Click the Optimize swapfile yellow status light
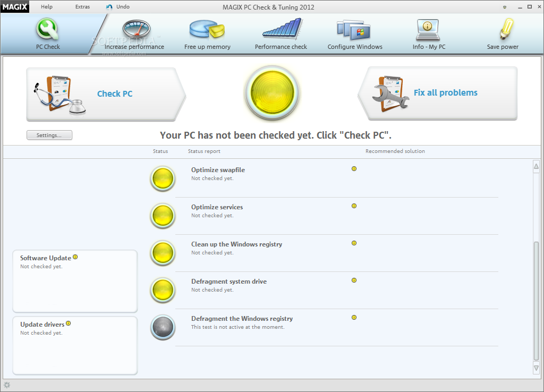 click(x=163, y=178)
